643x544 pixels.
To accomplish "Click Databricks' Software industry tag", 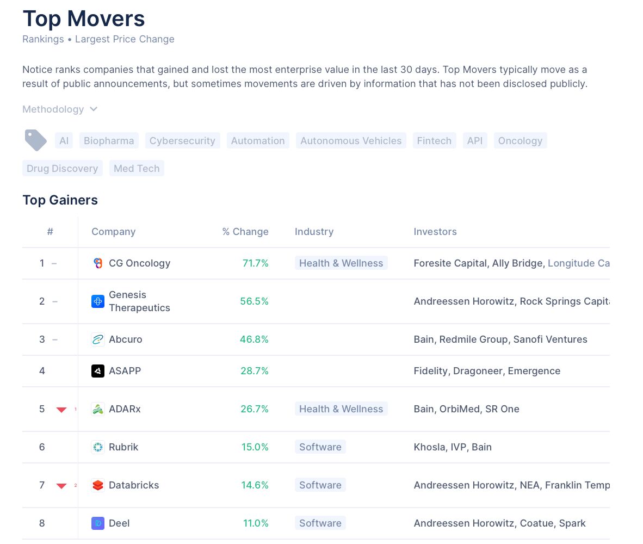I will tap(320, 485).
